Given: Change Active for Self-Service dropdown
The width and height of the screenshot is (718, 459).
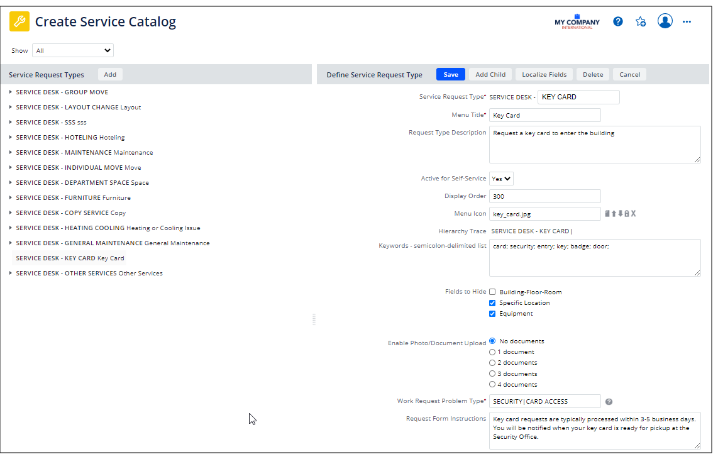Looking at the screenshot, I should coord(501,179).
